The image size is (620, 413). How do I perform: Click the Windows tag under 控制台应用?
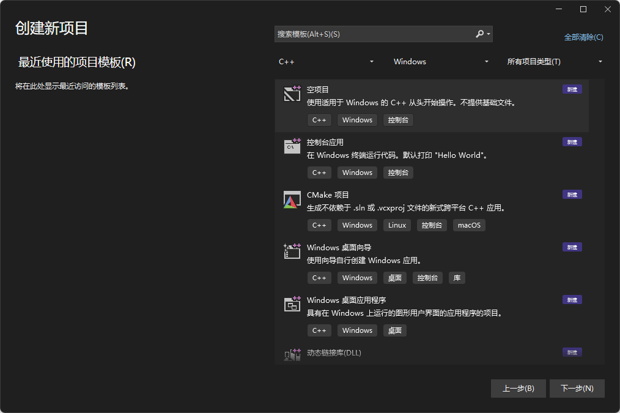358,173
